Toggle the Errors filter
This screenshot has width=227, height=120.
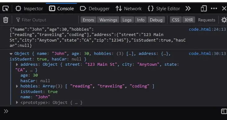(88, 20)
